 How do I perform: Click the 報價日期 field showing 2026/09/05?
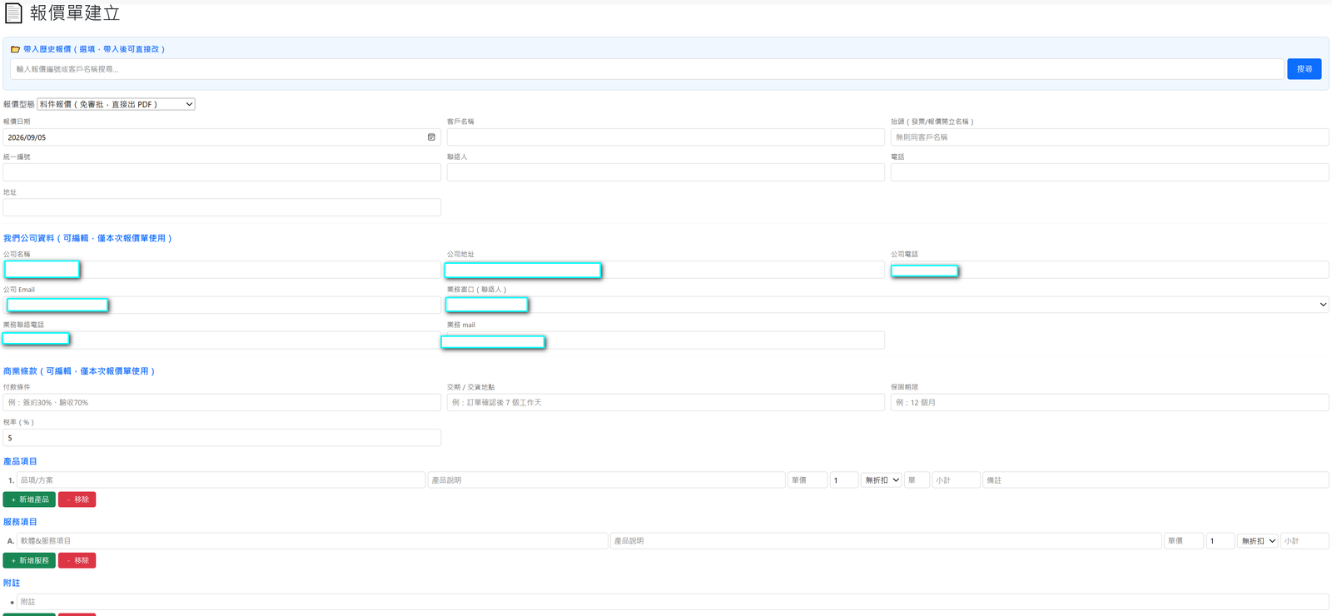221,137
